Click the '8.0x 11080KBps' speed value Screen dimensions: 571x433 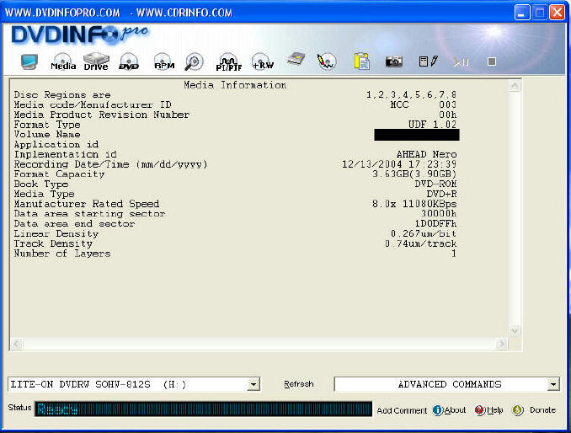pos(414,204)
